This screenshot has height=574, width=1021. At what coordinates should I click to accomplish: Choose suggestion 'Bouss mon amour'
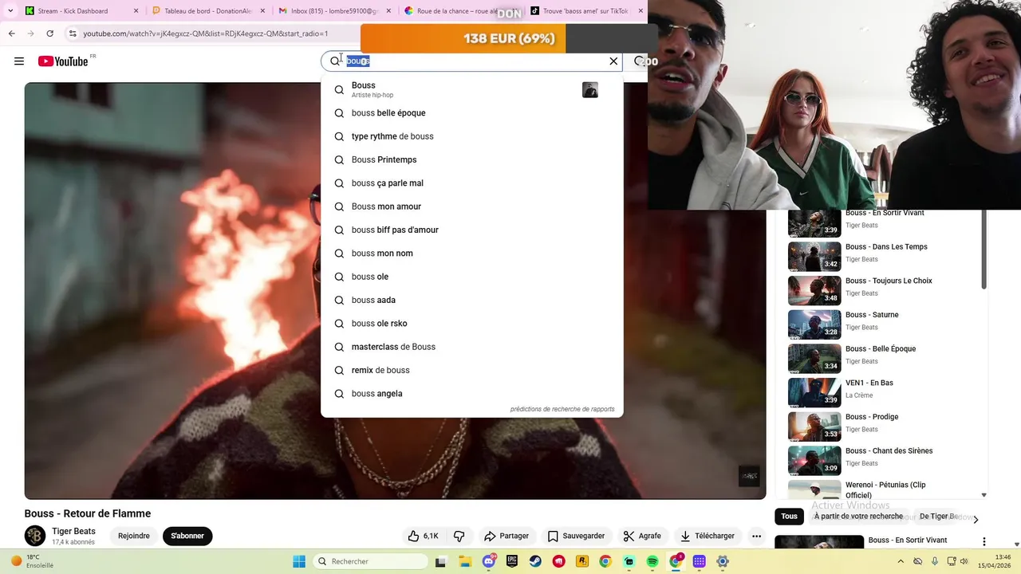click(x=471, y=206)
